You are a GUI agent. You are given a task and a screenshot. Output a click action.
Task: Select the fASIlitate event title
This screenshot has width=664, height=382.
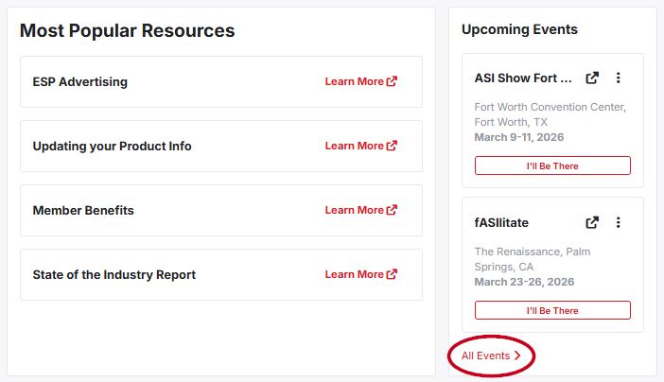501,223
